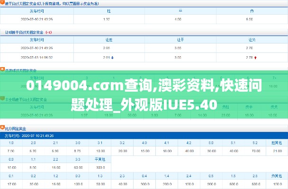
Task: Click the 2.78 updated handicap odds
Action: point(250,58)
